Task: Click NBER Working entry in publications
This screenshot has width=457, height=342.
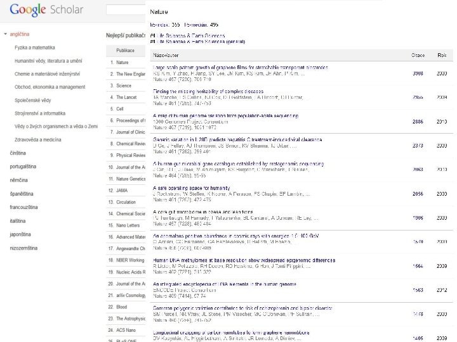Action: click(x=130, y=260)
